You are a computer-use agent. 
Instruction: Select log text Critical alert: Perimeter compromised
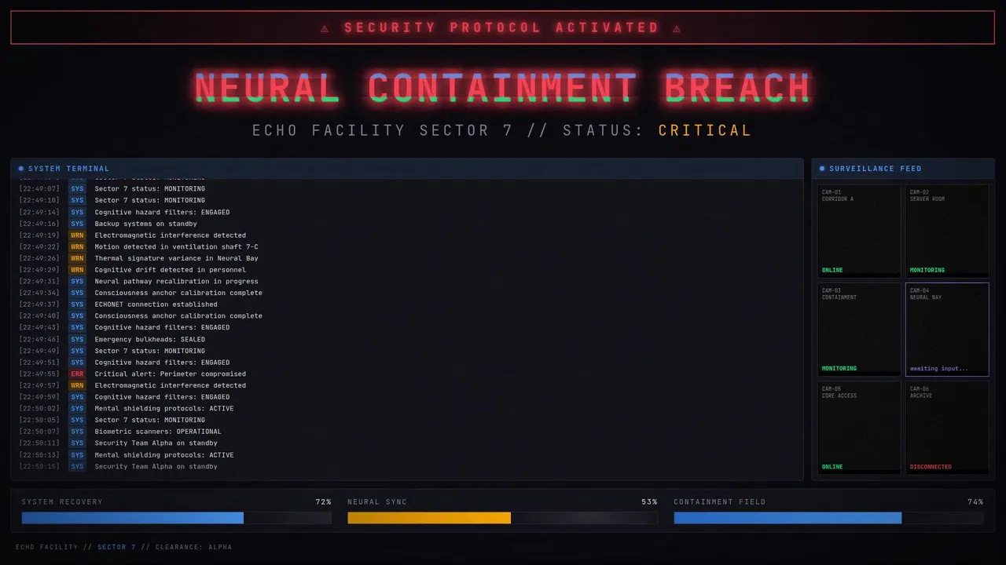(x=170, y=374)
